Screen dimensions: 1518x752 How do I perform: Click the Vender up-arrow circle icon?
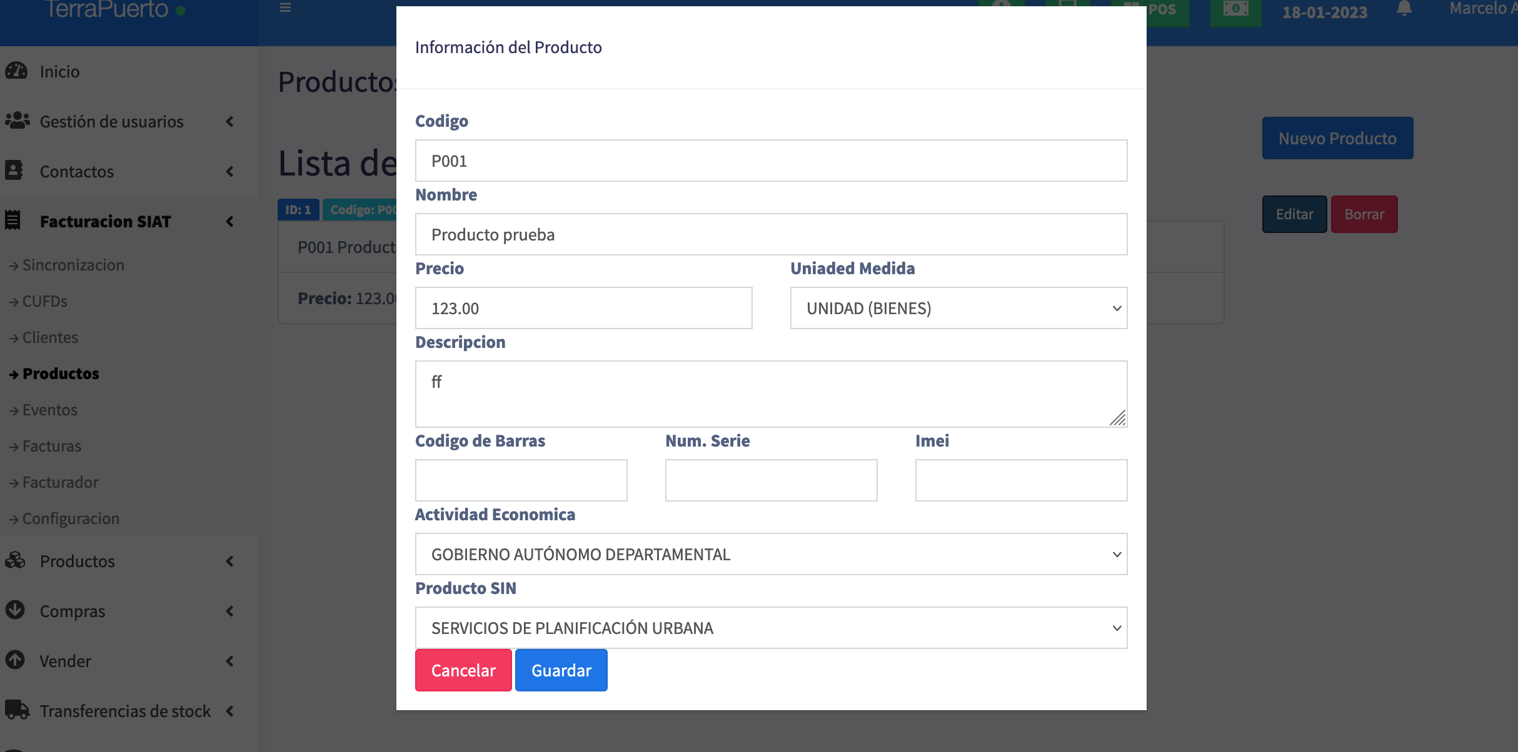click(15, 660)
